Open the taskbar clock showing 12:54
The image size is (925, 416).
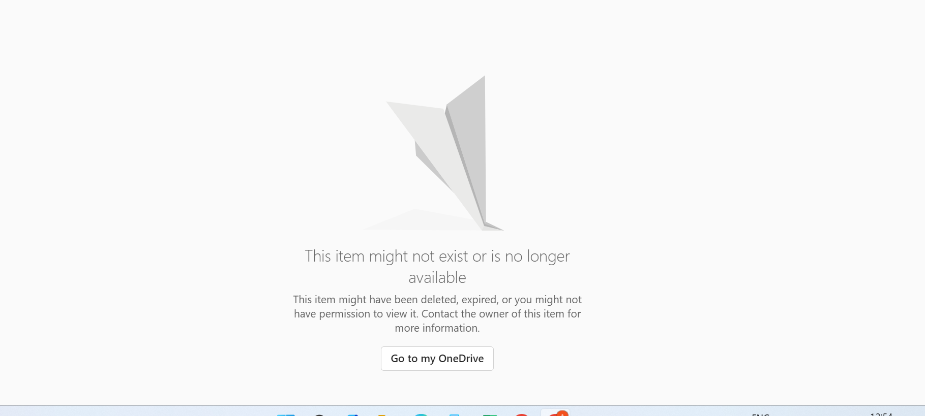pyautogui.click(x=881, y=414)
